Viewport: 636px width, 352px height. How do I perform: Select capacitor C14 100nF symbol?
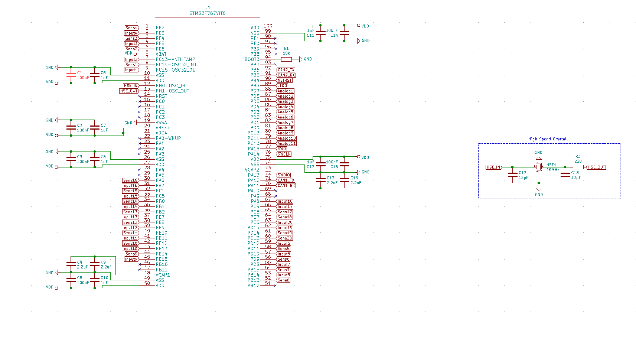344,33
